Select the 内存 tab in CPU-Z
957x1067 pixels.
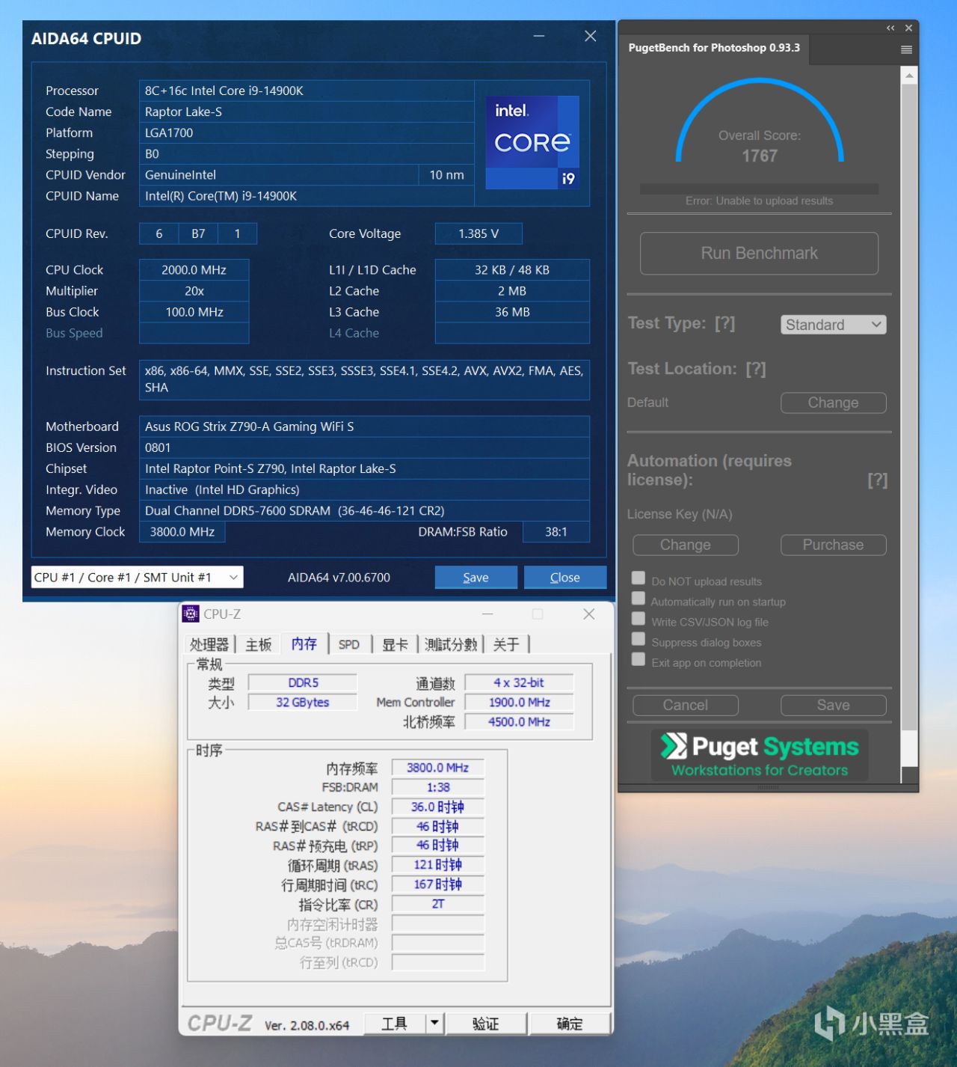click(304, 643)
